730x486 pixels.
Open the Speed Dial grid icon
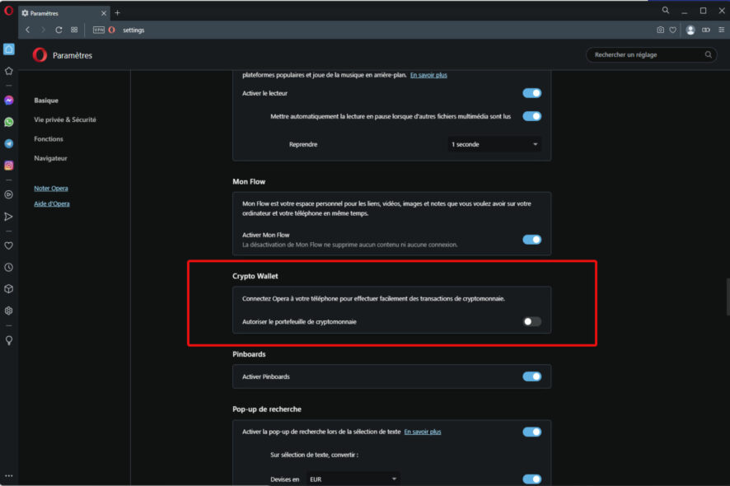point(74,30)
